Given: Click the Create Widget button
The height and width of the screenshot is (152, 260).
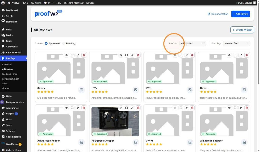Looking at the screenshot, I should coord(242,30).
